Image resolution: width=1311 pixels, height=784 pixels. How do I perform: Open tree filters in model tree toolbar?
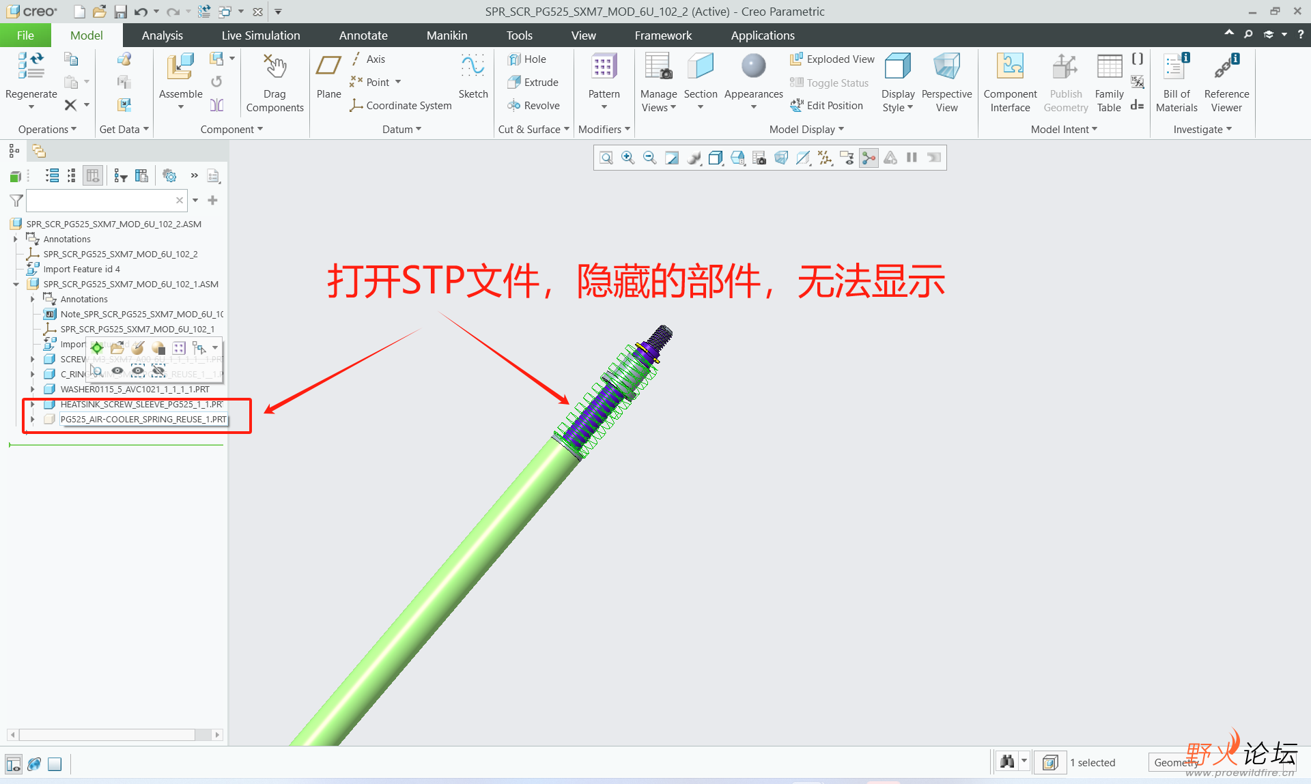[121, 176]
